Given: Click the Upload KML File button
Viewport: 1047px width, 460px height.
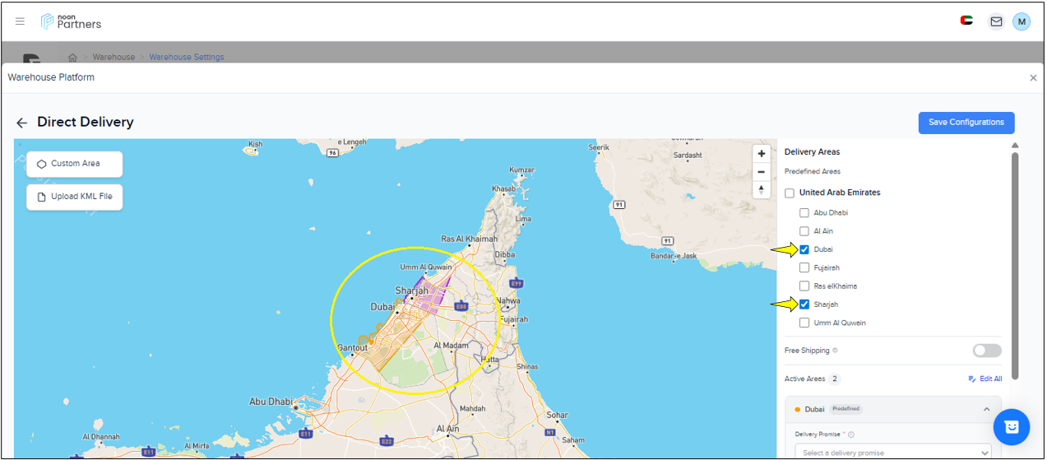Looking at the screenshot, I should coord(75,197).
